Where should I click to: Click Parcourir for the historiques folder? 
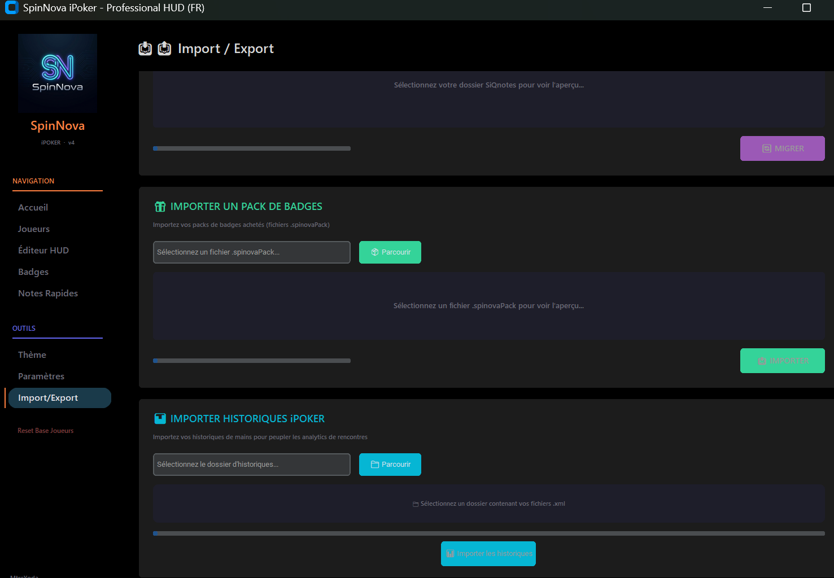tap(390, 465)
